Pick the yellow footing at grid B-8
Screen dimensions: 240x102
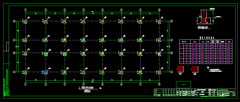click(x=159, y=54)
